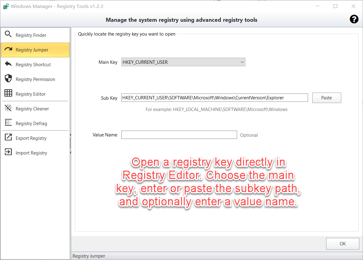Confirm with the OK button
The width and height of the screenshot is (363, 260).
tap(342, 243)
